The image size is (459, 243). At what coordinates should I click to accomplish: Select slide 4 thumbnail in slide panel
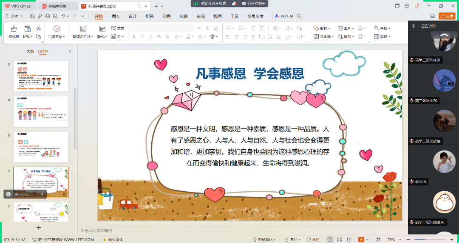tap(41, 112)
